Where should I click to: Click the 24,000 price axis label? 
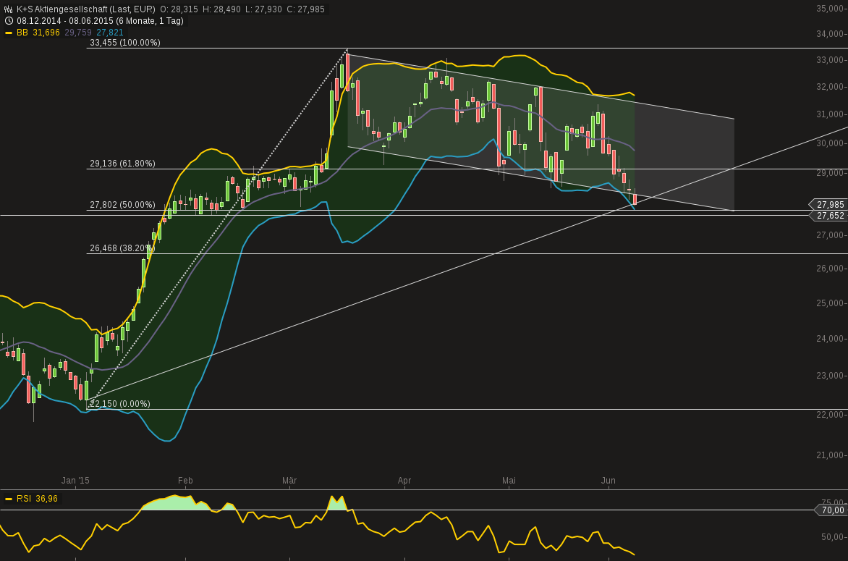829,339
